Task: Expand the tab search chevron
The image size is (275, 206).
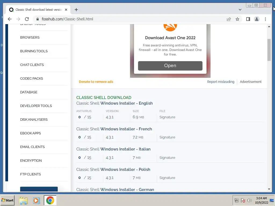Action: point(240,10)
